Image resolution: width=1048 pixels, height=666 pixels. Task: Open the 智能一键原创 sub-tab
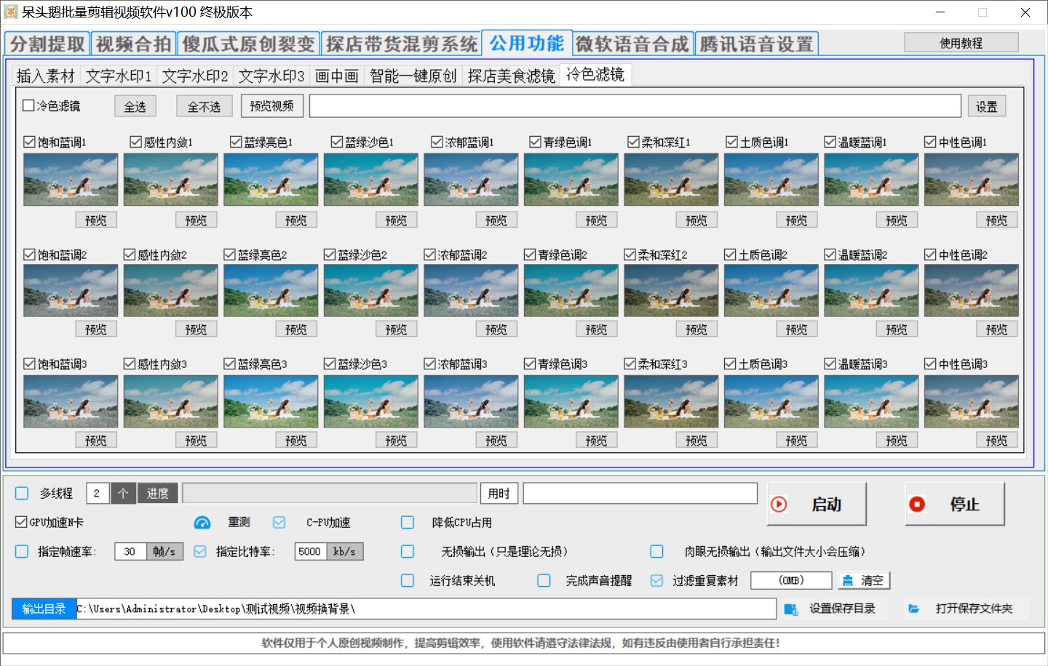point(413,76)
